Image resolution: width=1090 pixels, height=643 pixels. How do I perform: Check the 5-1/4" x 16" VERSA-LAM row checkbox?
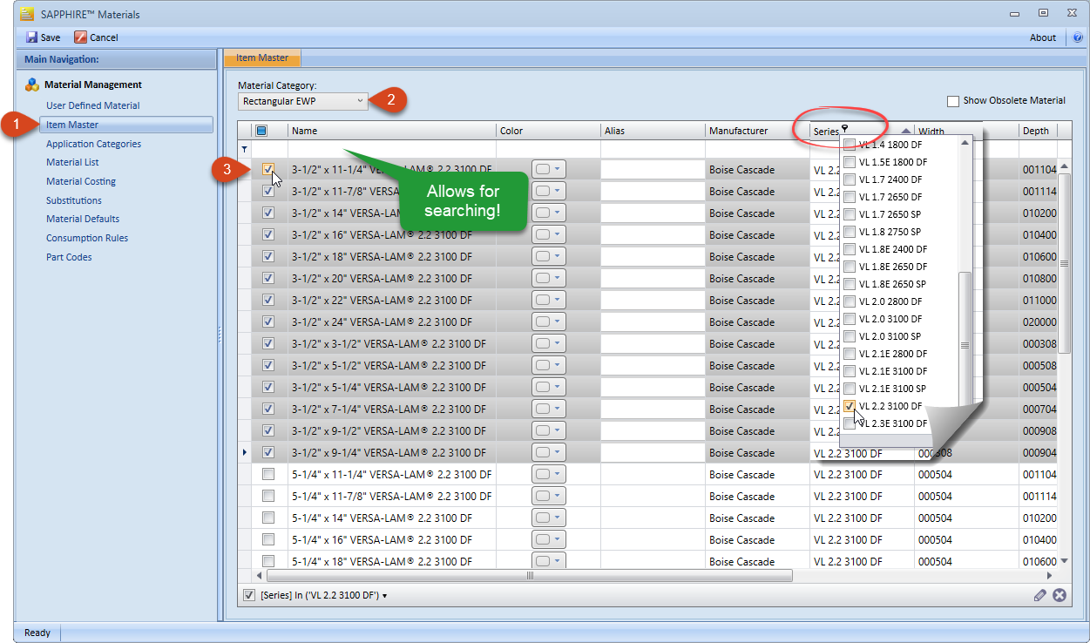pyautogui.click(x=268, y=539)
